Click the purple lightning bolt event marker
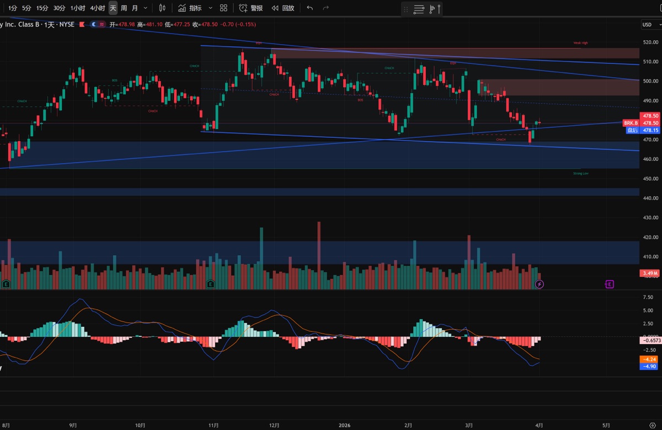Image resolution: width=662 pixels, height=430 pixels. [x=540, y=284]
